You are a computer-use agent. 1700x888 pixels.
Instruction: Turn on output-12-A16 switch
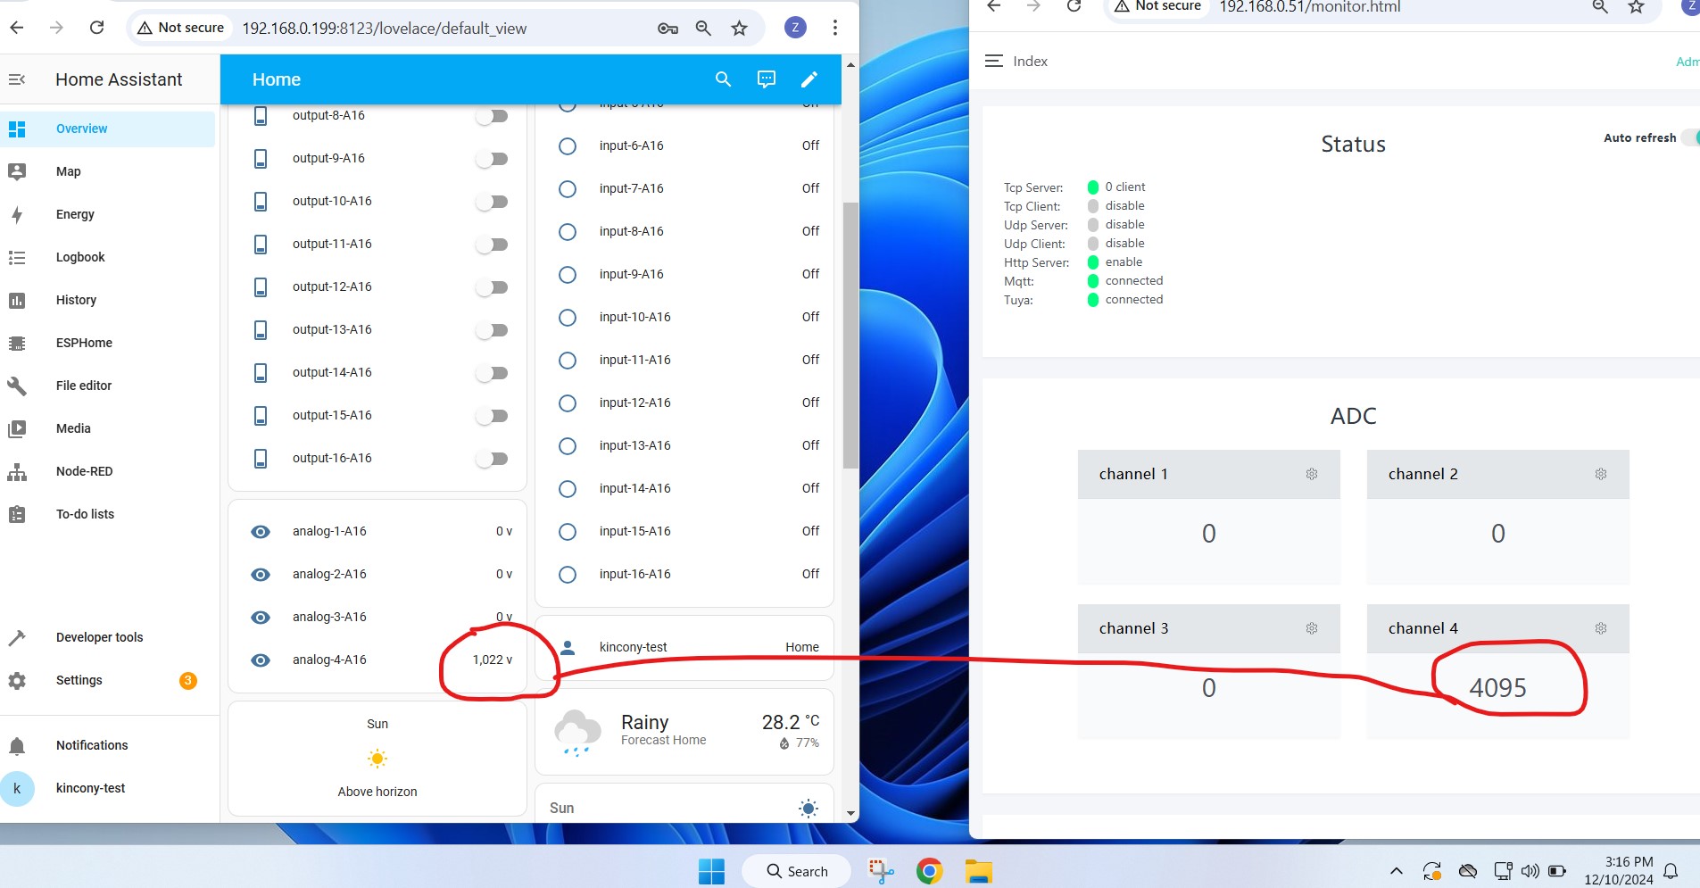click(x=492, y=287)
